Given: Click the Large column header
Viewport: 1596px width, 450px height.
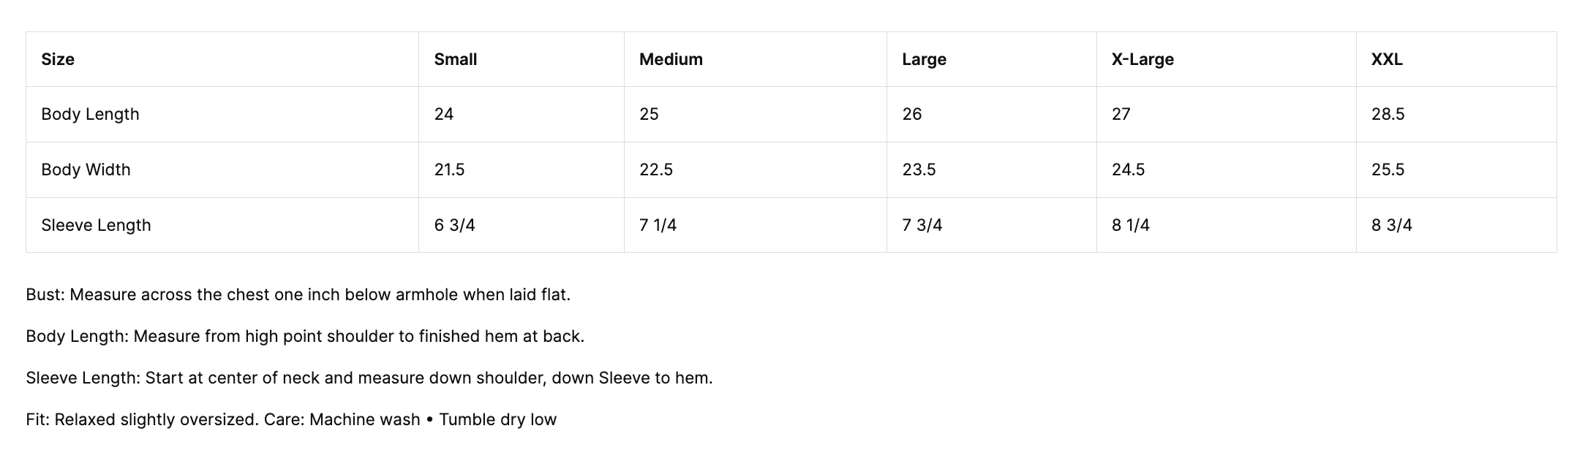Looking at the screenshot, I should point(923,59).
